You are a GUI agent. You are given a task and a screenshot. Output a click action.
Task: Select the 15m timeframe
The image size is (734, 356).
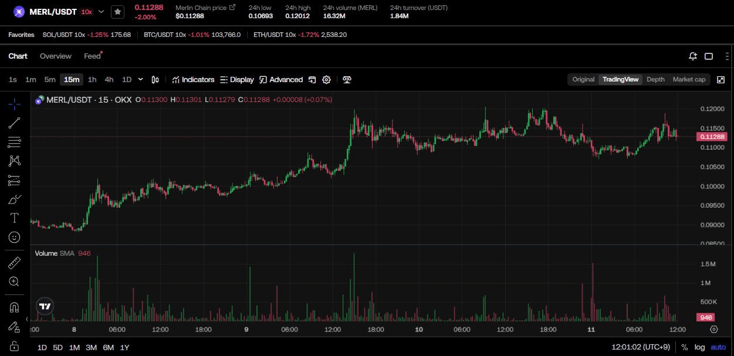tap(72, 80)
